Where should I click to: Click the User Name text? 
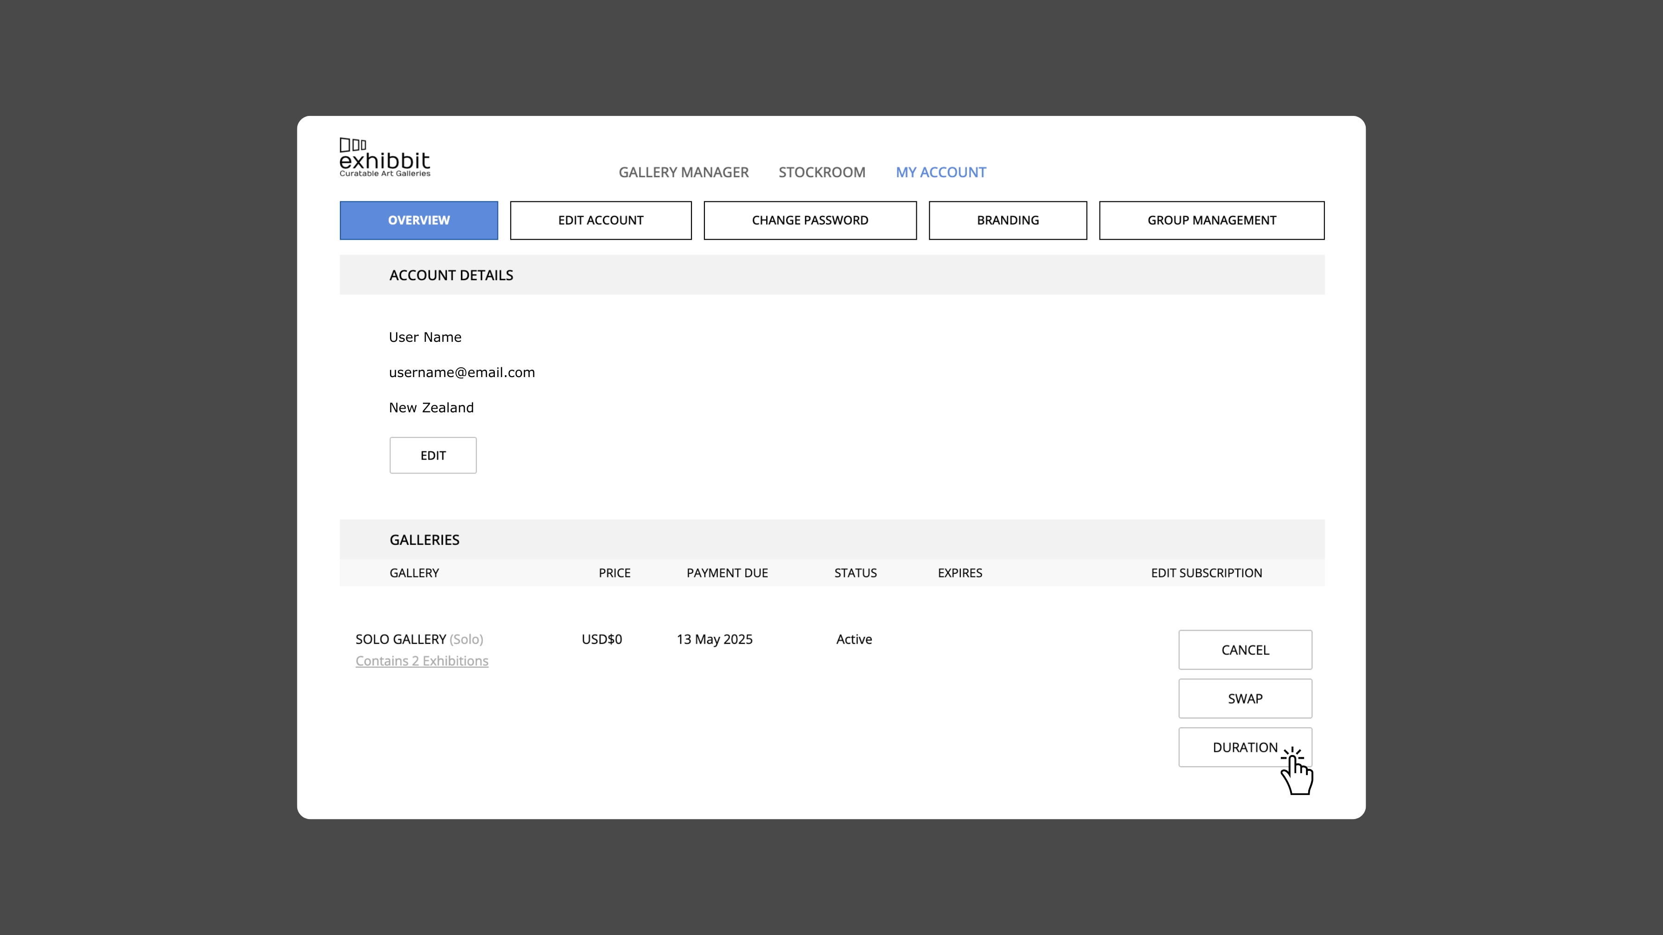(x=425, y=337)
